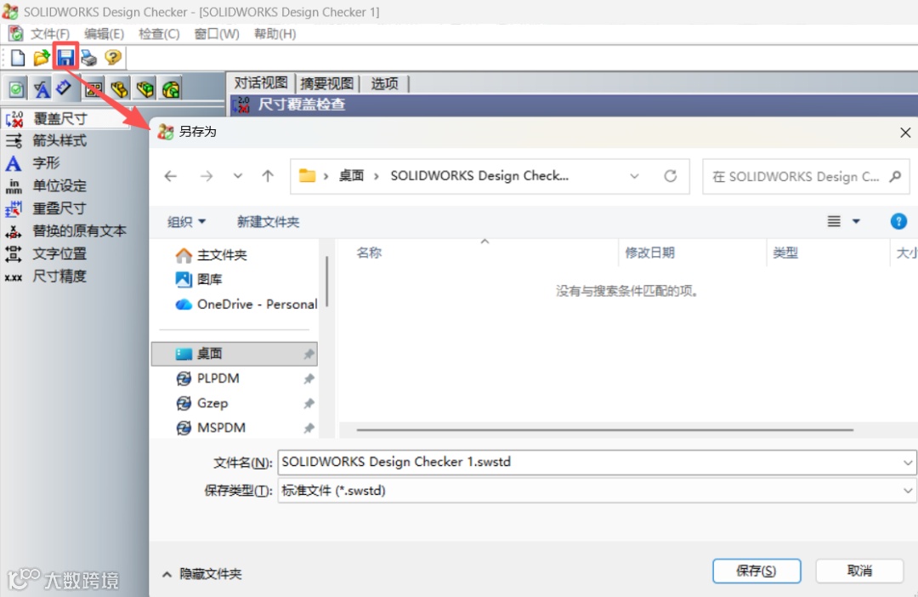Screen dimensions: 918x597
Task: Click the 取消 button
Action: [x=858, y=571]
